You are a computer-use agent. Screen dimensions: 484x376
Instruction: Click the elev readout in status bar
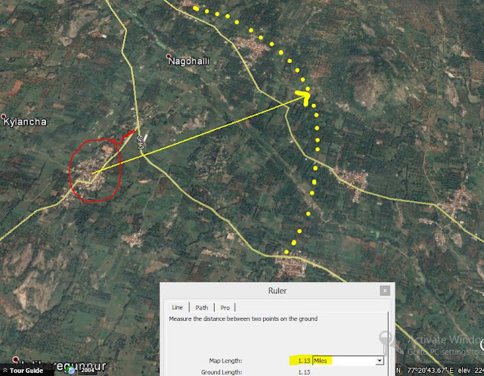pyautogui.click(x=470, y=370)
